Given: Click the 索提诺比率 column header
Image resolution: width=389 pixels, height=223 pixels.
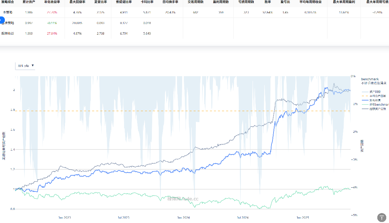Looking at the screenshot, I should pyautogui.click(x=124, y=2).
